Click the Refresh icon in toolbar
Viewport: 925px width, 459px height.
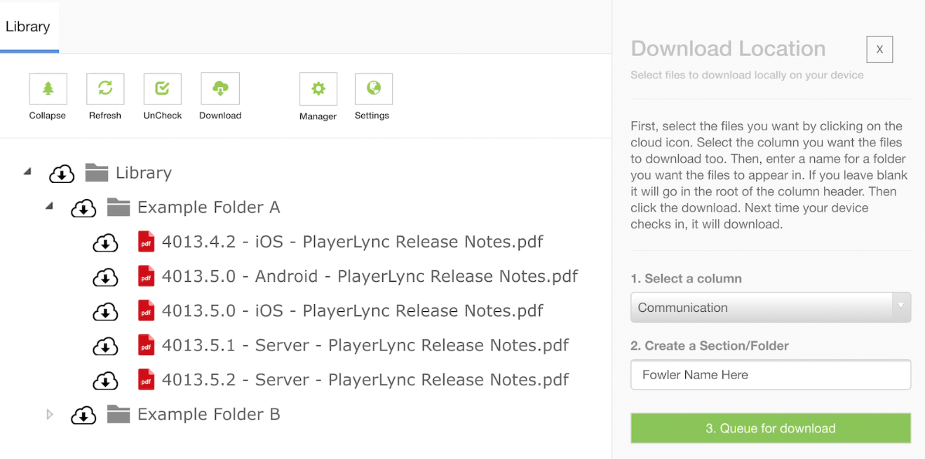pos(105,89)
